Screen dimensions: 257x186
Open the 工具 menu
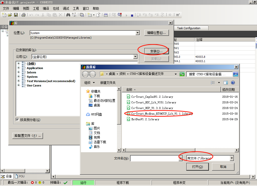pyautogui.click(x=76, y=8)
